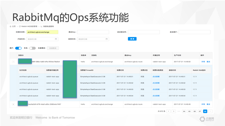225x126 pixels.
Task: Click the calendar icon in the start time field
Action: pos(56,39)
